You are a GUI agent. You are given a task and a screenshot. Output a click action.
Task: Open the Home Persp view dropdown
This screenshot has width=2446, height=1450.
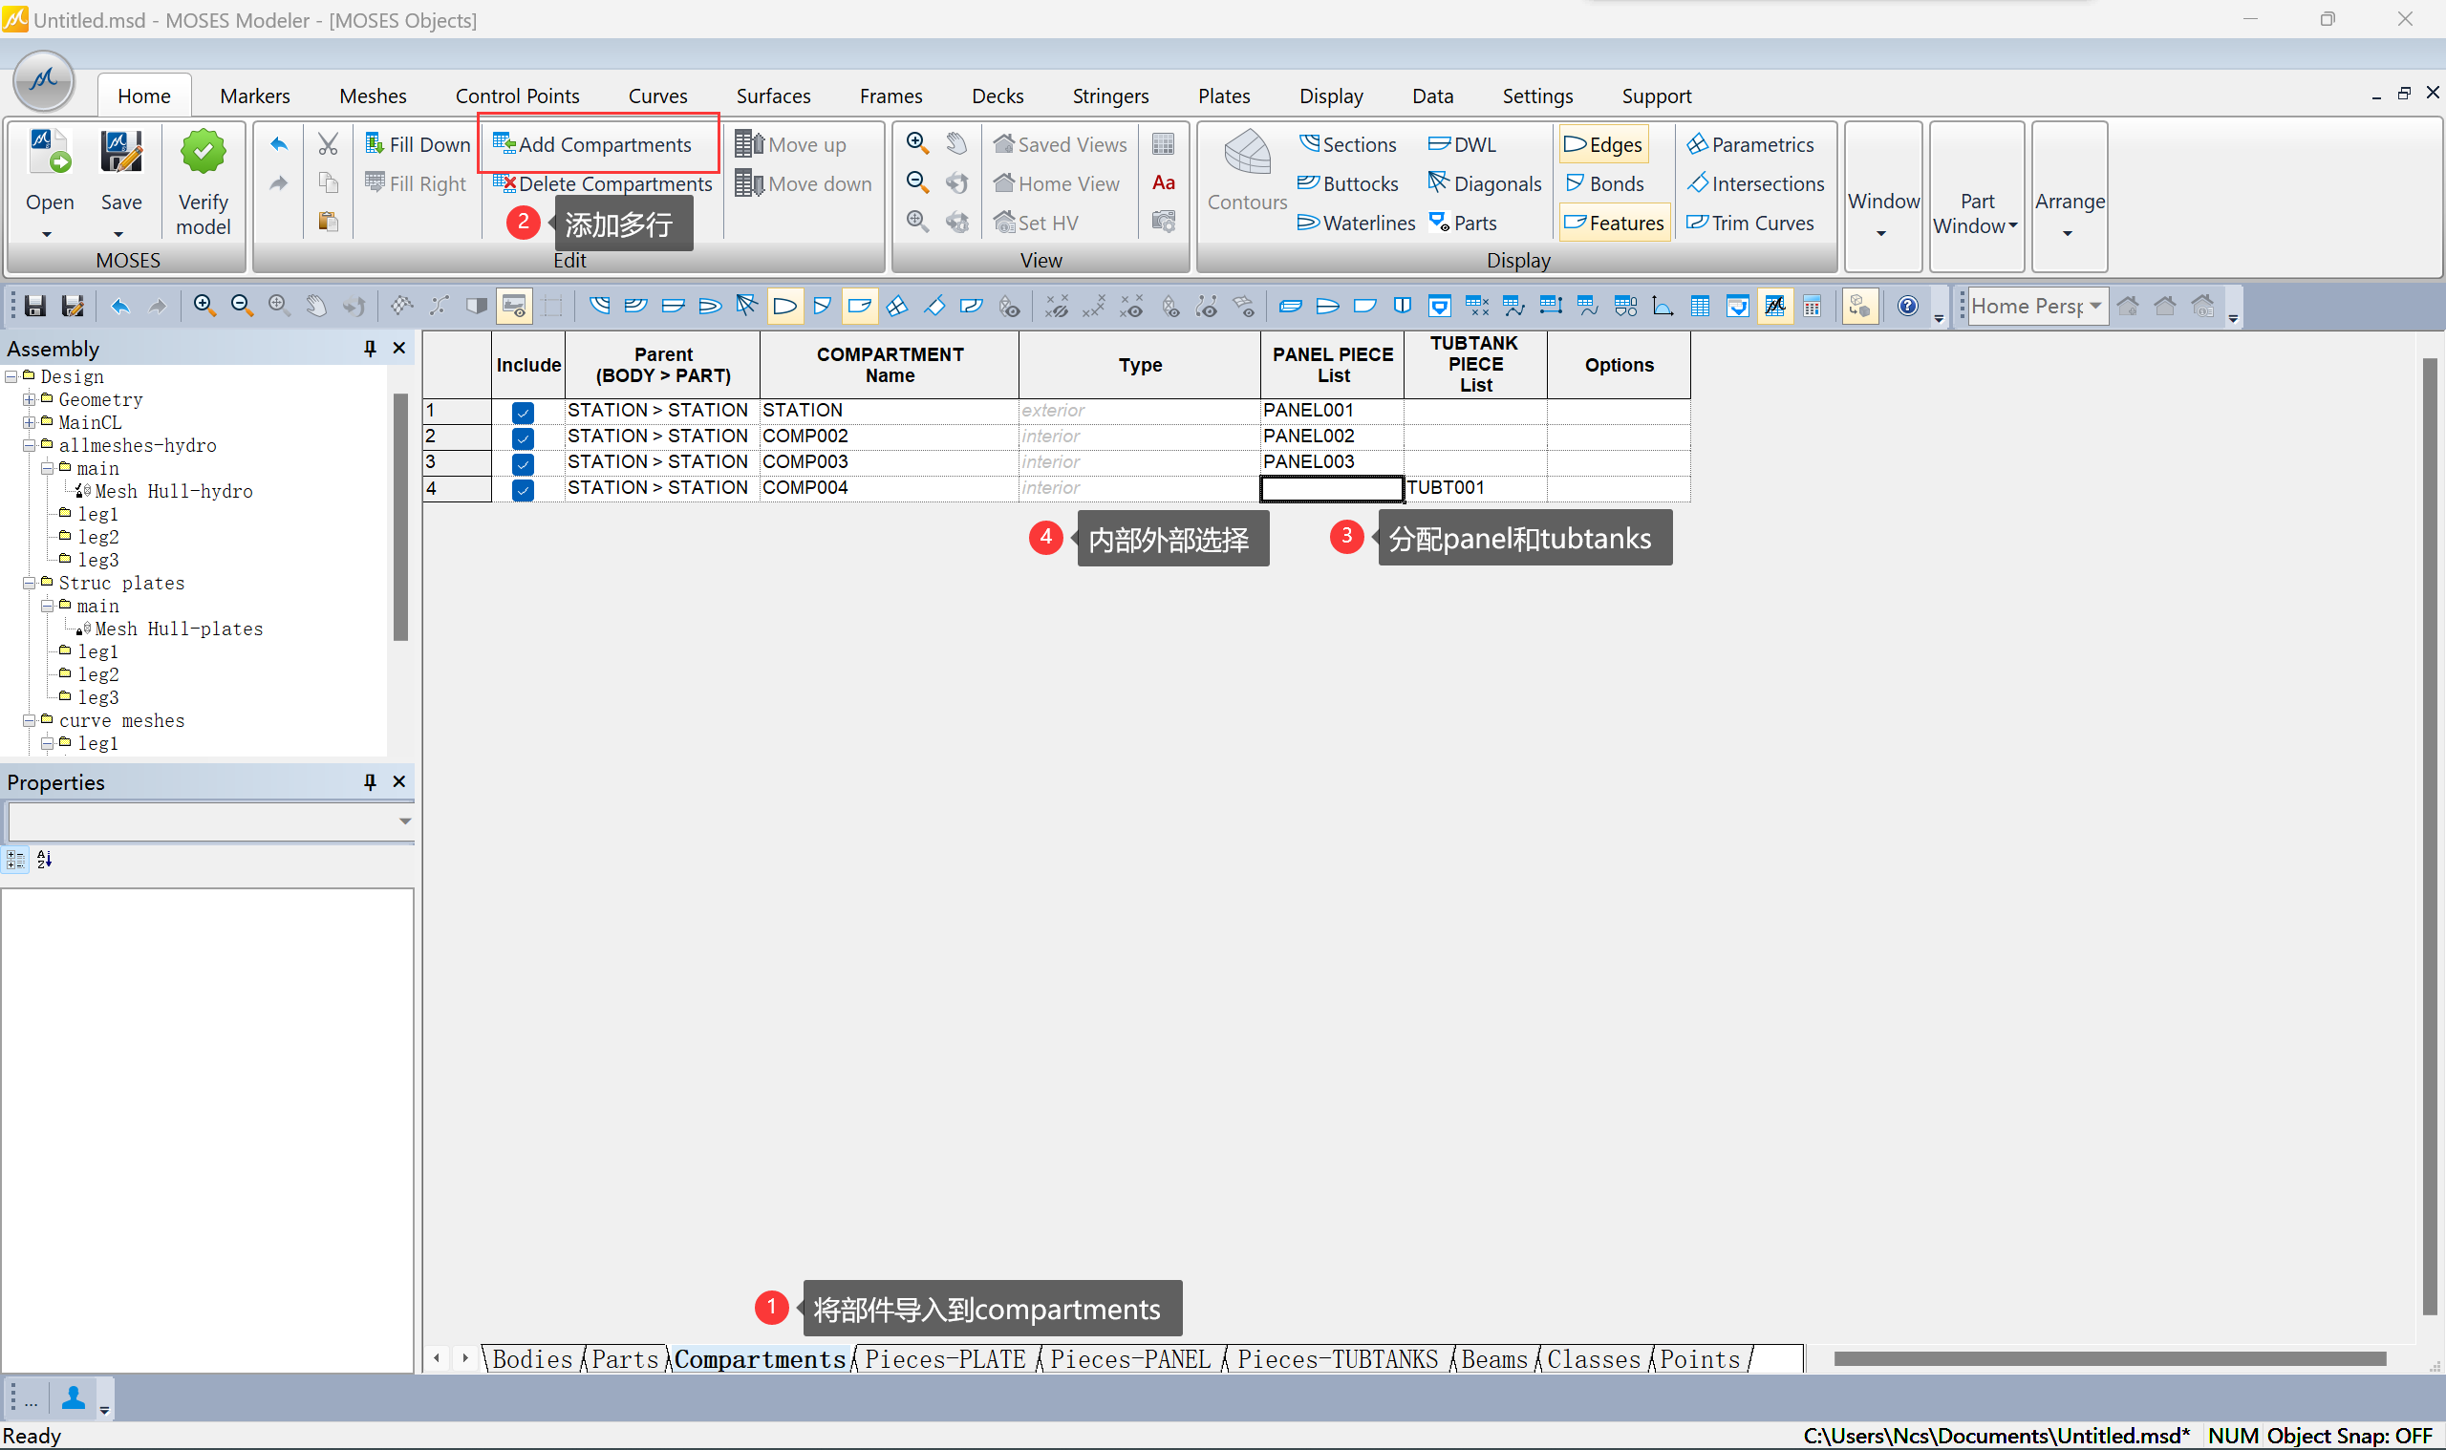(2094, 306)
